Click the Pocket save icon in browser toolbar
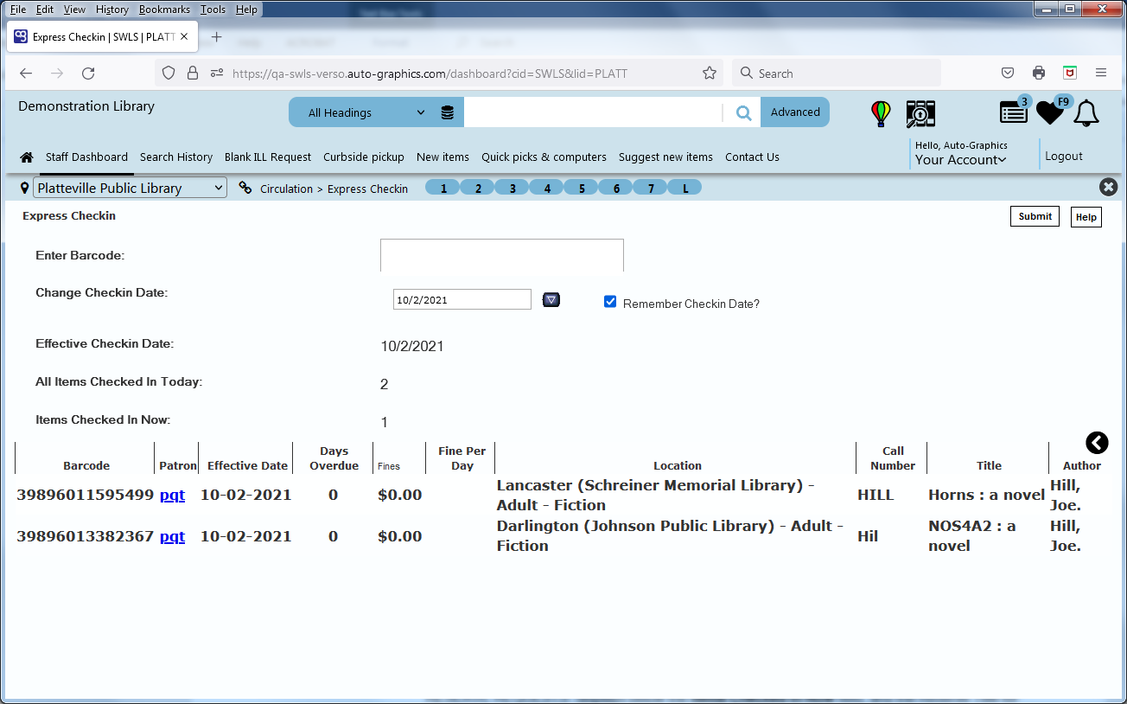This screenshot has width=1127, height=704. tap(1008, 74)
